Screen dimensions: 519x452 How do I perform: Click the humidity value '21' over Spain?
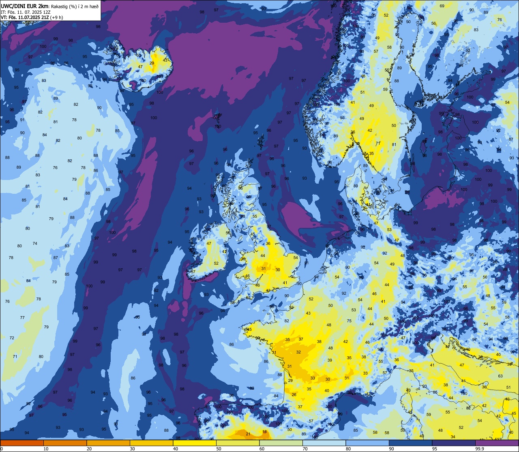pos(248,434)
